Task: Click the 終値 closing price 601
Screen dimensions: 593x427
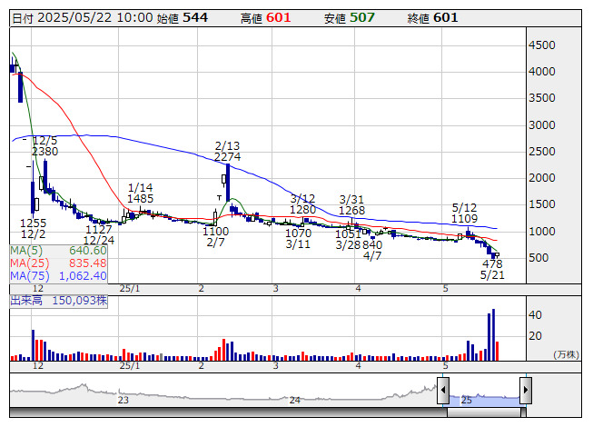Action: tap(446, 17)
